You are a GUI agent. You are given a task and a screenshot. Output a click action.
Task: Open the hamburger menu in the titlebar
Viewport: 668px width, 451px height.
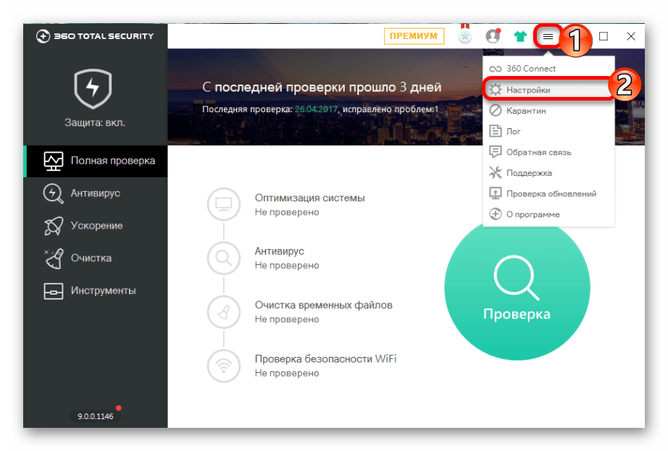tap(548, 36)
